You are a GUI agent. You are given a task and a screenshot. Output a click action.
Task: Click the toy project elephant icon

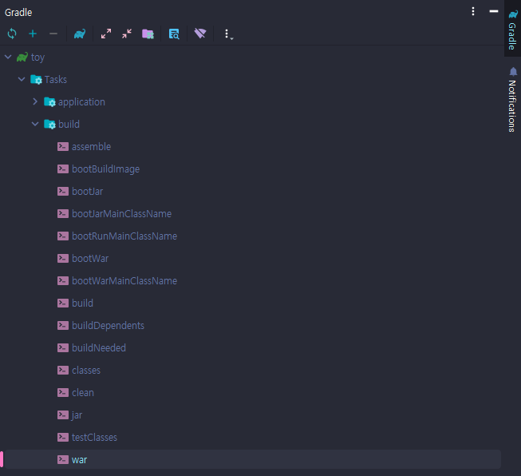click(22, 57)
